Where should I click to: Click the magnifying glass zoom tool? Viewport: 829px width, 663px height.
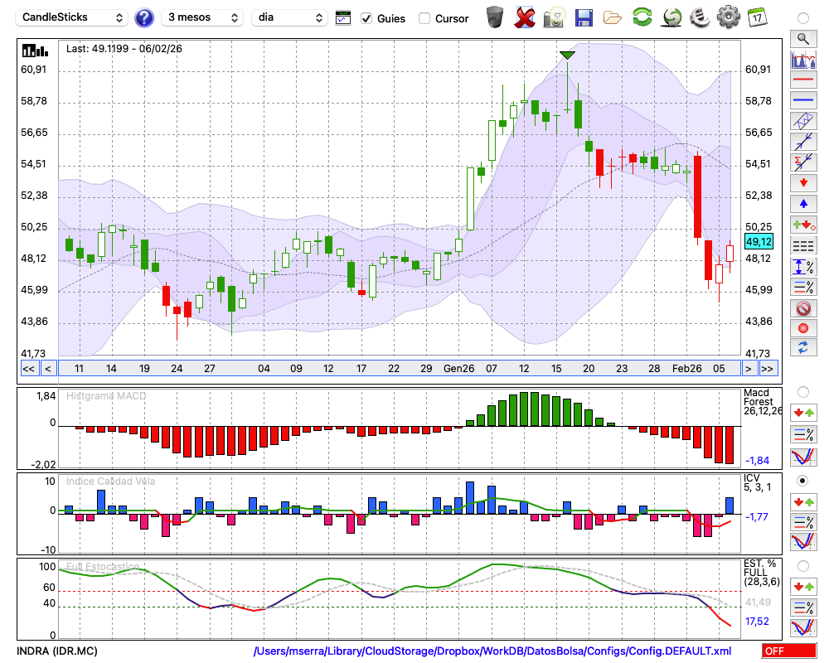point(802,38)
